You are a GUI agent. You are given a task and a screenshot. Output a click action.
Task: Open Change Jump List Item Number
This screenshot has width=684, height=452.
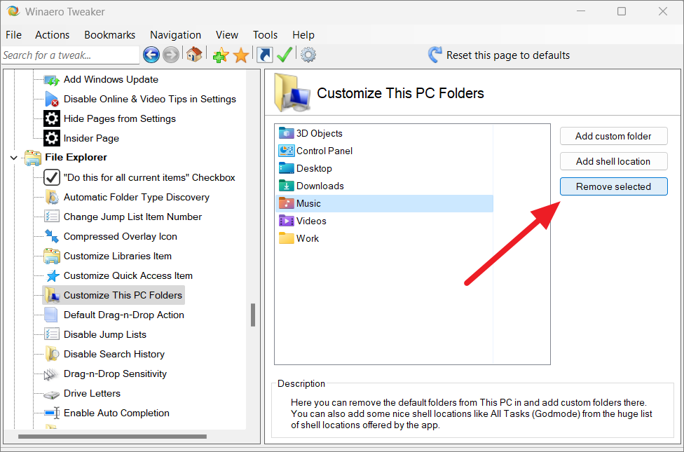point(132,217)
